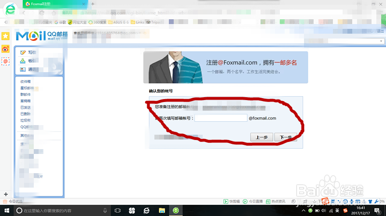The height and width of the screenshot is (216, 386).
Task: Open the 收件箱 inbox folder
Action: 26,81
